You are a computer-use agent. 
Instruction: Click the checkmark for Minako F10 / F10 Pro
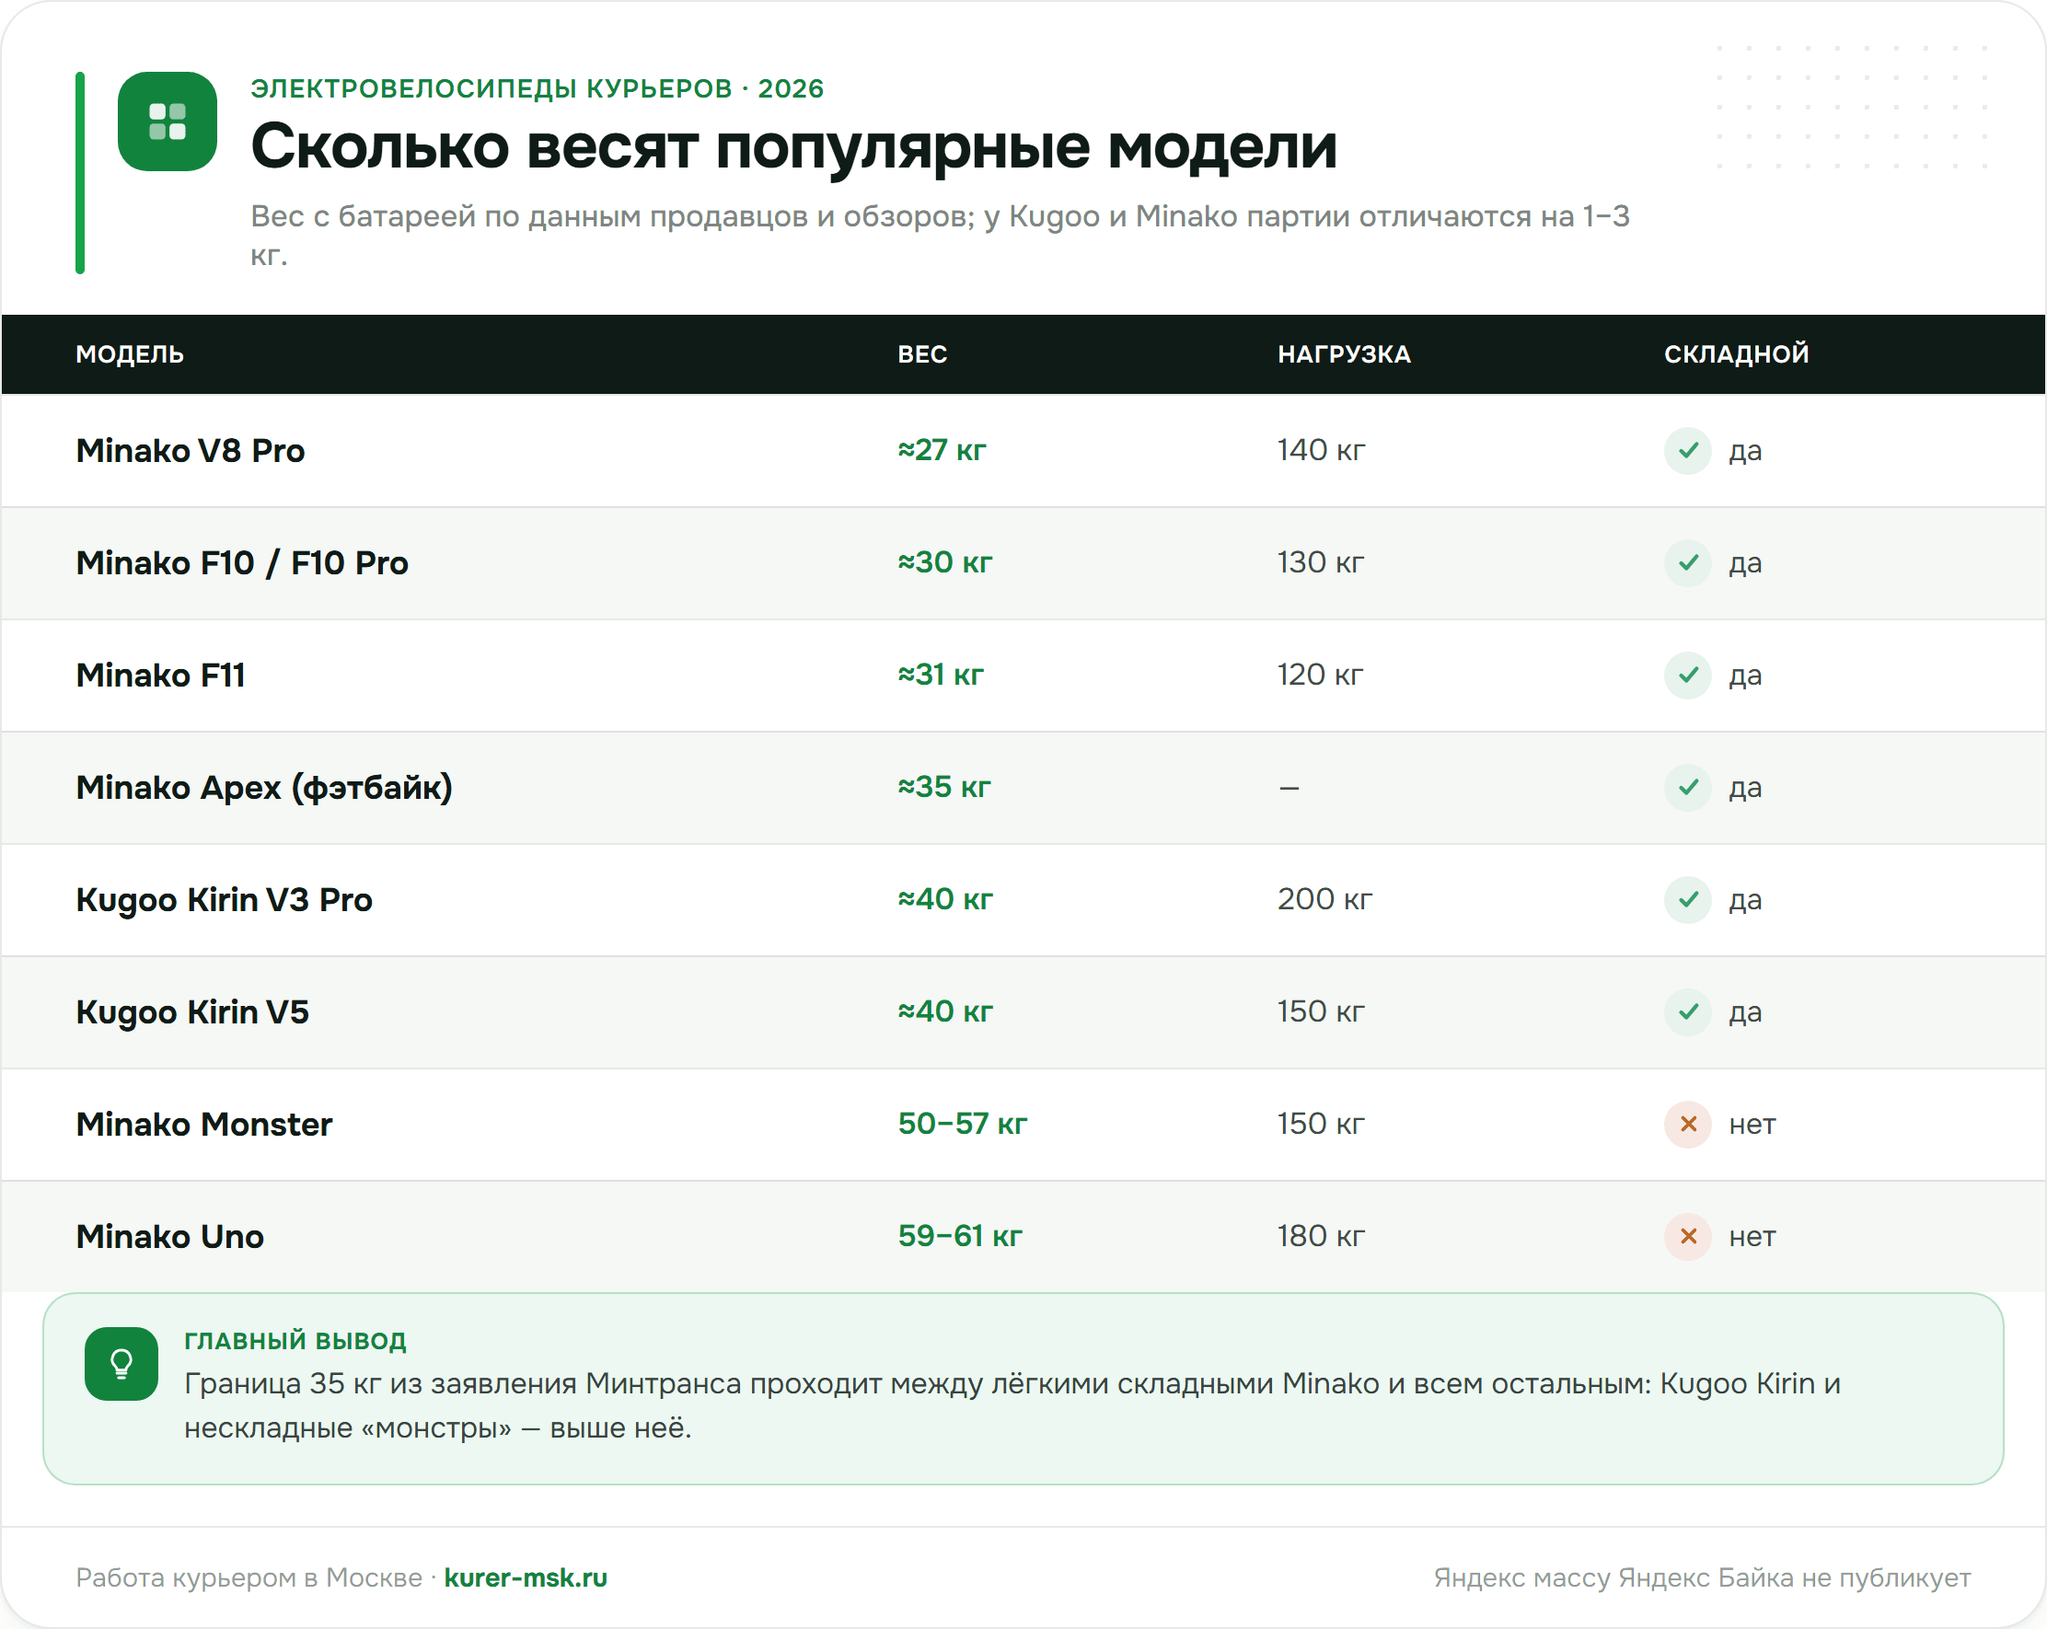pos(1688,563)
